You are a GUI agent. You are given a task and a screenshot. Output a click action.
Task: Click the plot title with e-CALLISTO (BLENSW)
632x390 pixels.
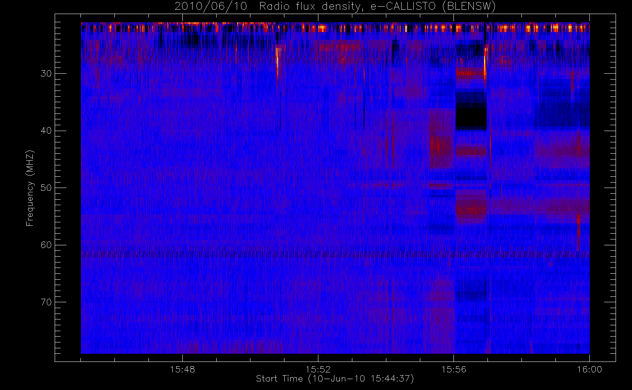tap(335, 6)
